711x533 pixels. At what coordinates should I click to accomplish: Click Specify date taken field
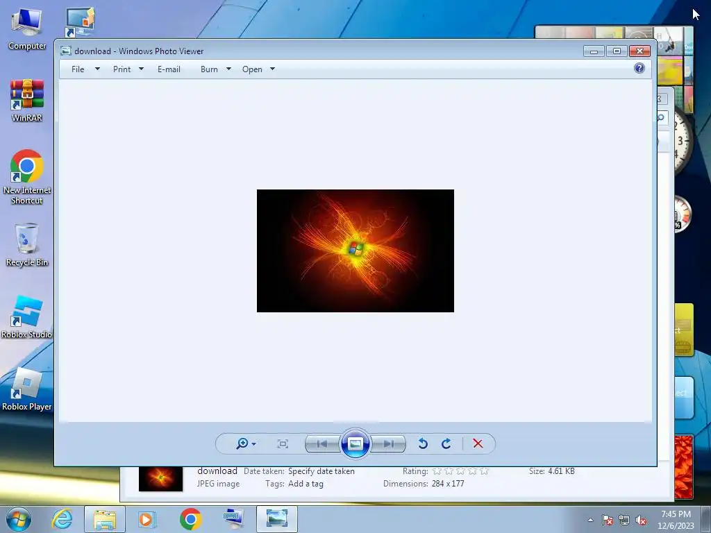321,471
